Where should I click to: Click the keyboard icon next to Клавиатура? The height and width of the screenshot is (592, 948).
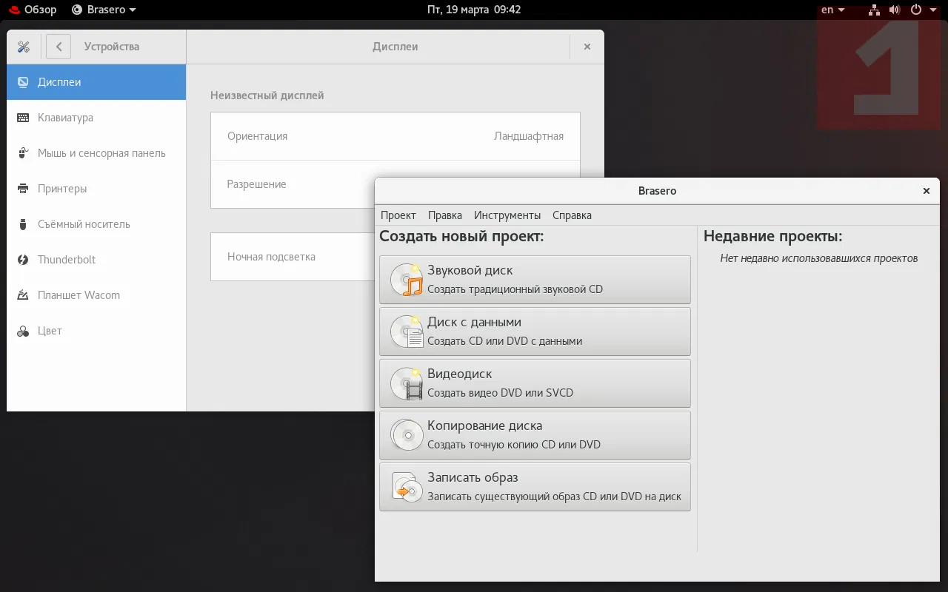(x=23, y=118)
